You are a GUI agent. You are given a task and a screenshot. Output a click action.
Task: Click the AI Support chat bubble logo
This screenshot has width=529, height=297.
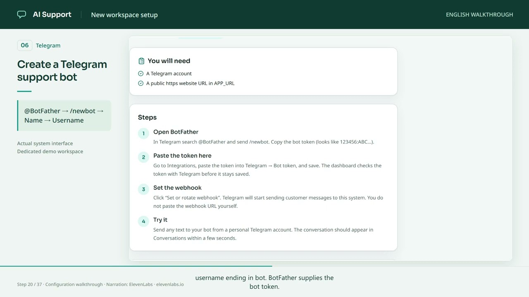tap(21, 14)
